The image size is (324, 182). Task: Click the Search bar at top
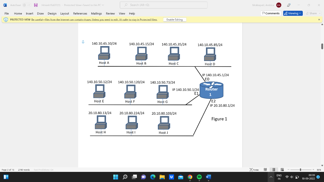[x=163, y=5]
